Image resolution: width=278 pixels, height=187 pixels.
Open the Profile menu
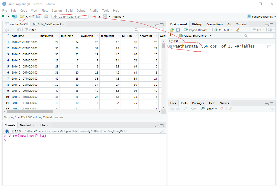click(x=94, y=10)
